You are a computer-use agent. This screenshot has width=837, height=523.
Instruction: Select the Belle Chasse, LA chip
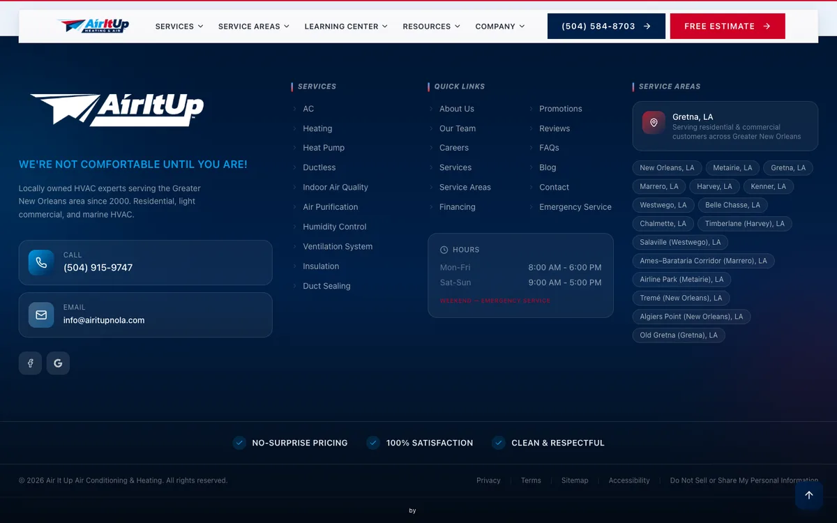(733, 205)
